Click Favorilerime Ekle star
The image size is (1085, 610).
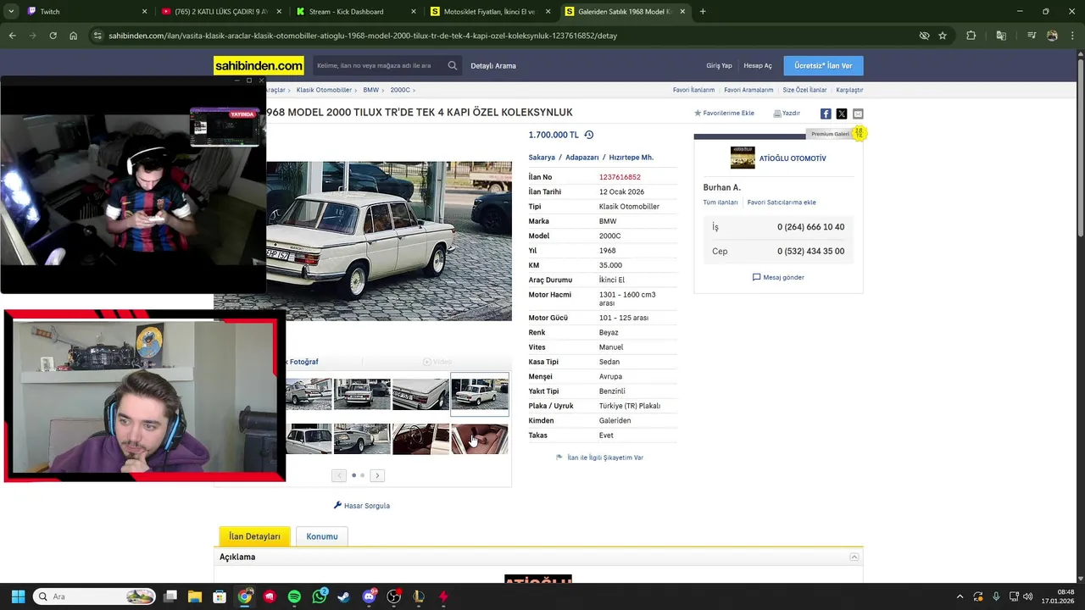point(724,113)
